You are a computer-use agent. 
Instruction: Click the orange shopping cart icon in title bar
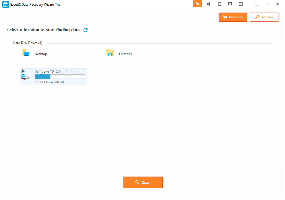198,4
